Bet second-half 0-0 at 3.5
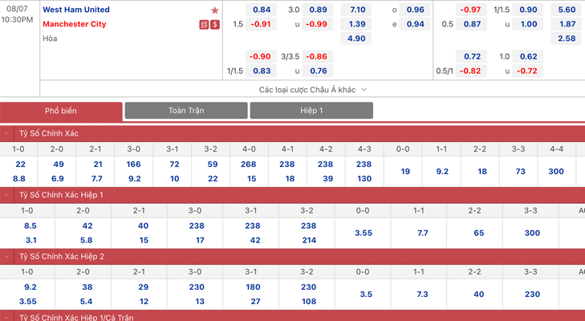585x321 pixels. pyautogui.click(x=366, y=295)
